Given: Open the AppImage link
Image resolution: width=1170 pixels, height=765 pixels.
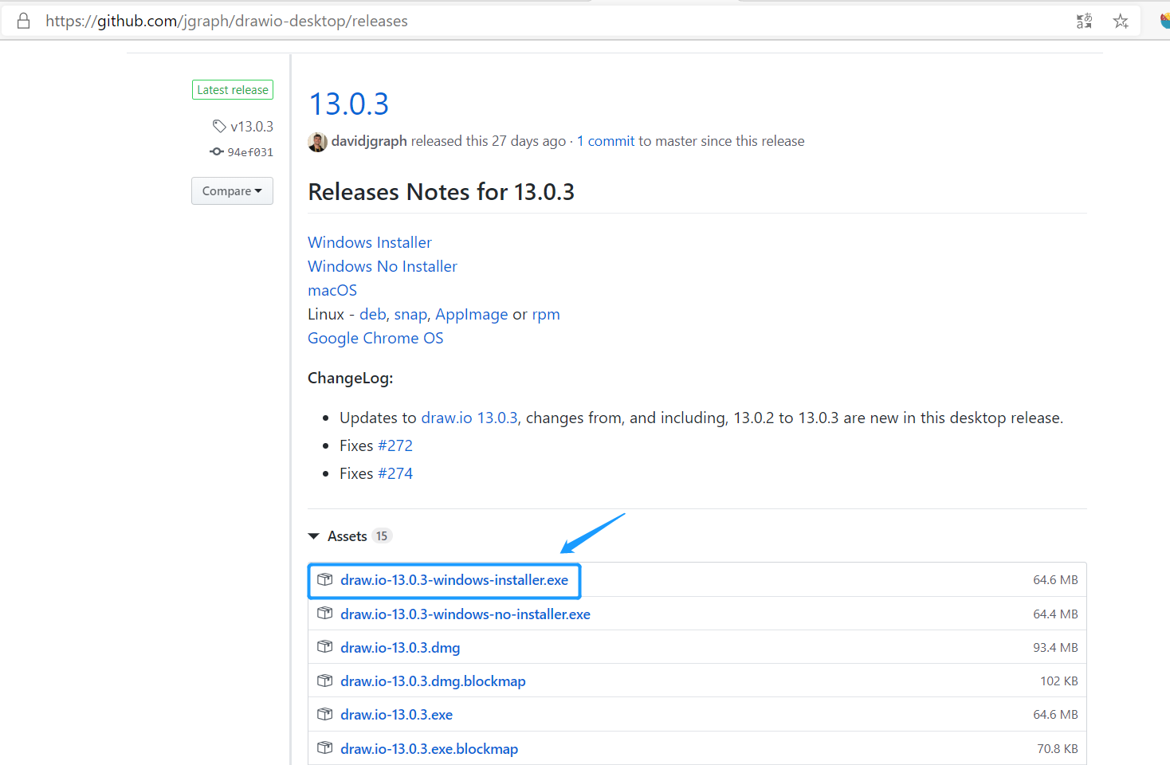Looking at the screenshot, I should point(471,315).
